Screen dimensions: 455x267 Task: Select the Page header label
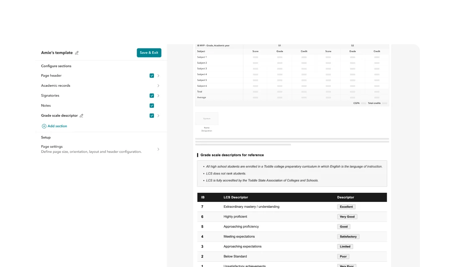coord(51,76)
